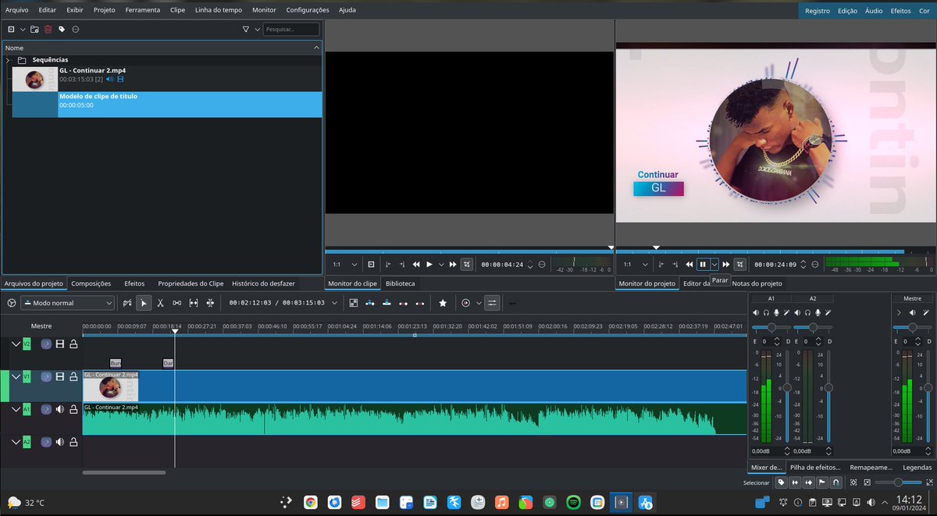Fast forward in the project monitor
Screen dimensions: 937x516
726,265
